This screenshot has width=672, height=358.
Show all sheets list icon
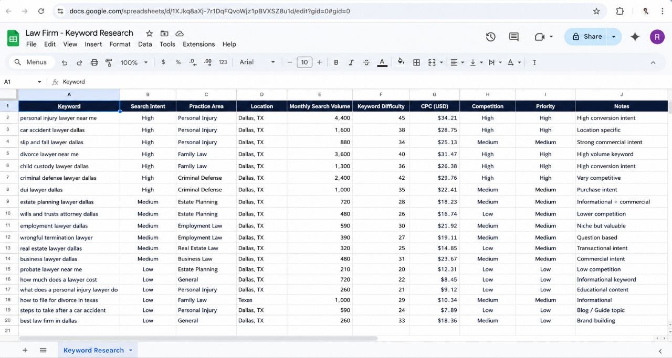point(43,350)
